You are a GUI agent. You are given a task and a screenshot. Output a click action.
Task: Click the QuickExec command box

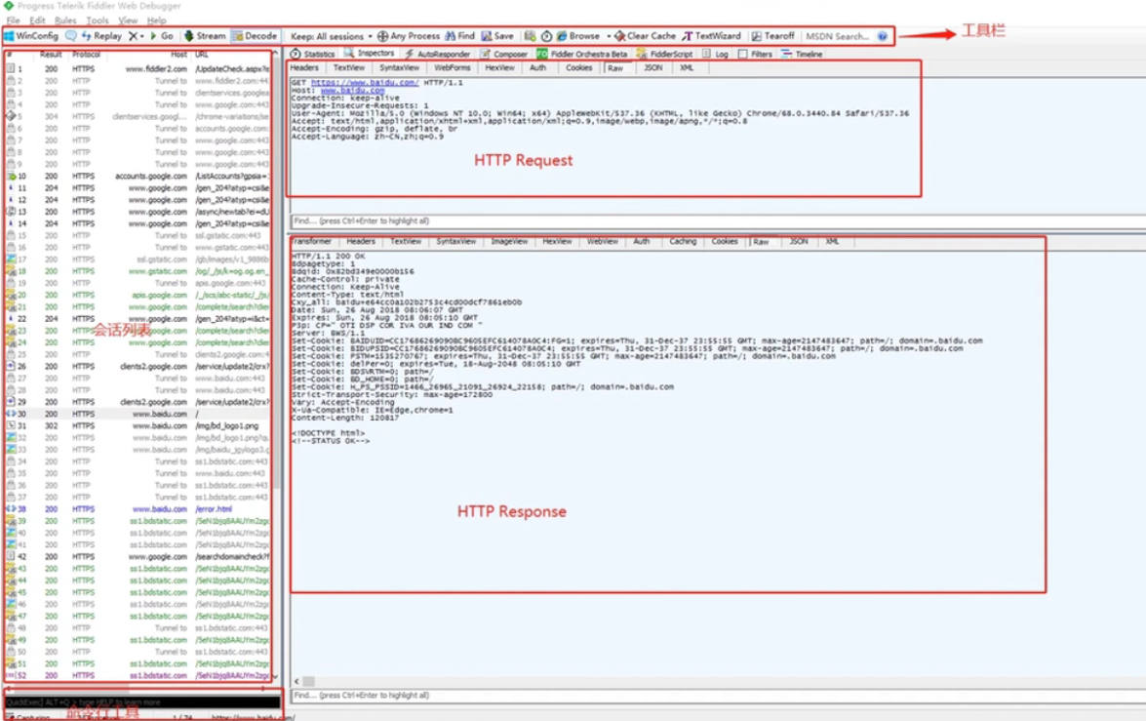tap(142, 702)
